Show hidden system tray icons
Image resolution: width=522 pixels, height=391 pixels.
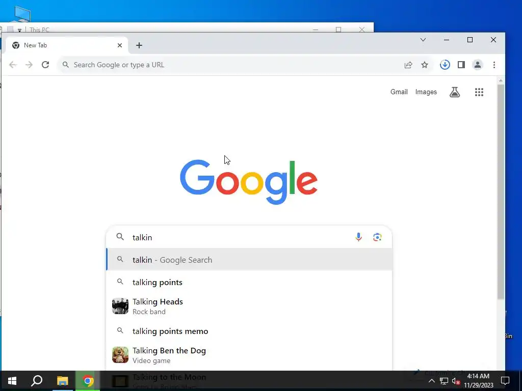(431, 381)
